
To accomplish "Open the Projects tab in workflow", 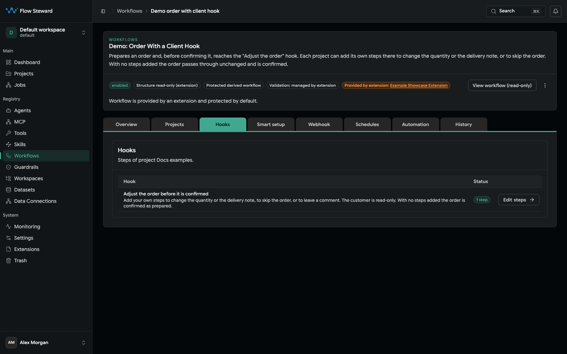I will (174, 124).
